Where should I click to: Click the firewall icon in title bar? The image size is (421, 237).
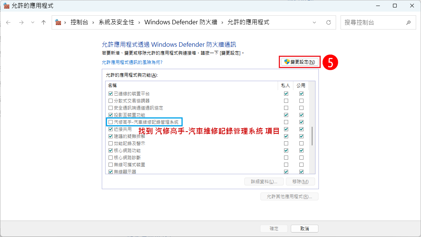pyautogui.click(x=6, y=6)
